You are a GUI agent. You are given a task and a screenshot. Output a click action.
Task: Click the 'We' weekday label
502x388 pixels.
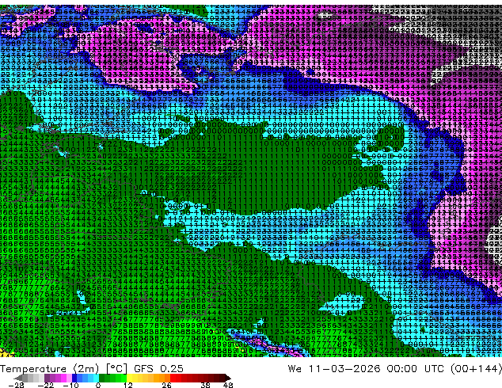pos(295,369)
